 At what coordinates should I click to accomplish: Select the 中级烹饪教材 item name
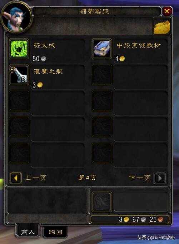coord(139,45)
